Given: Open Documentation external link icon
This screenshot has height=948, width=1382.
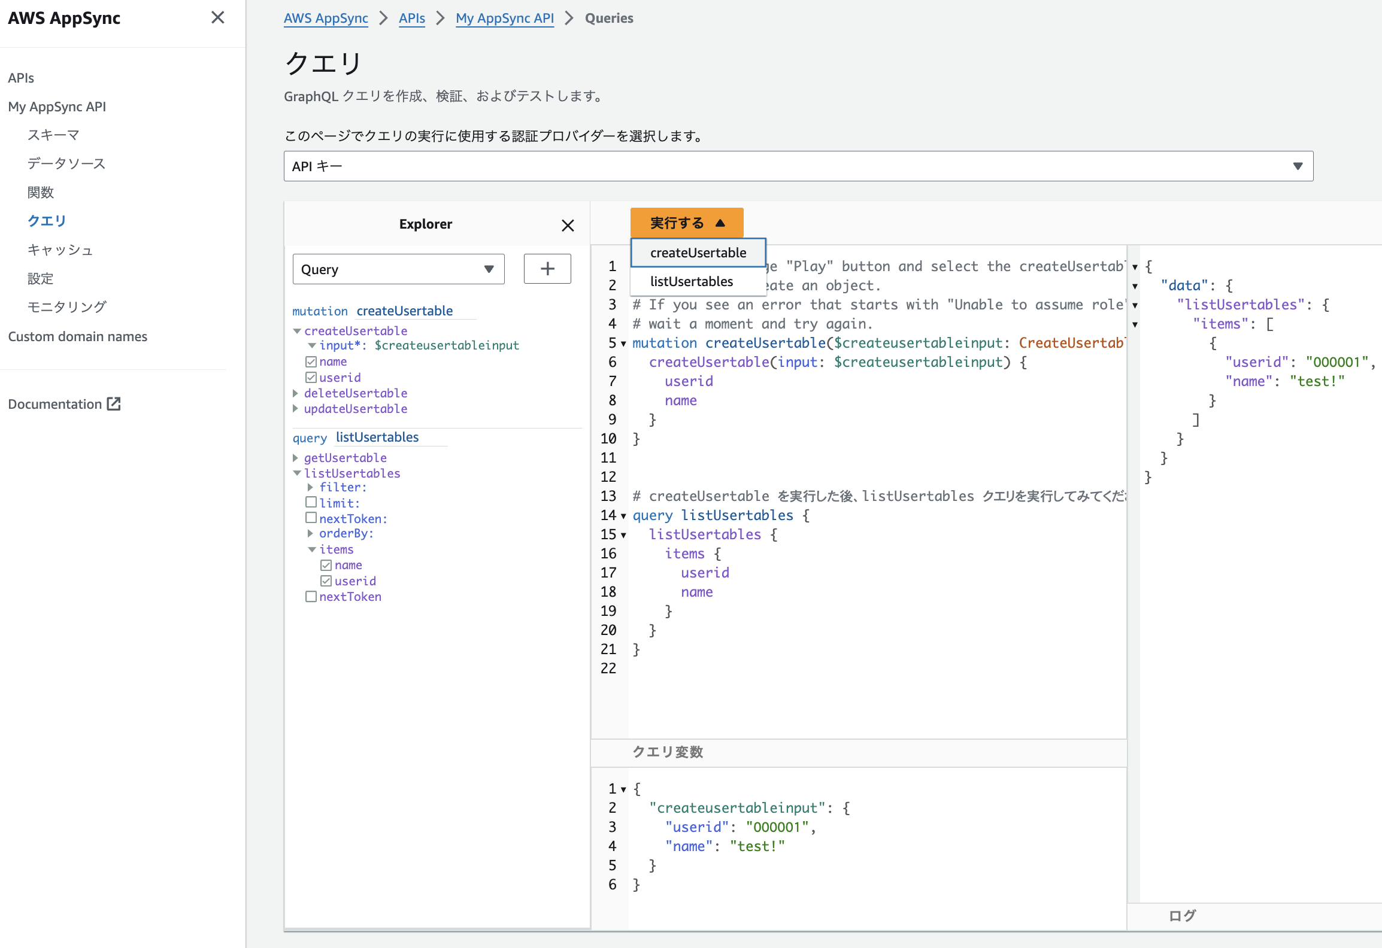Looking at the screenshot, I should 114,404.
